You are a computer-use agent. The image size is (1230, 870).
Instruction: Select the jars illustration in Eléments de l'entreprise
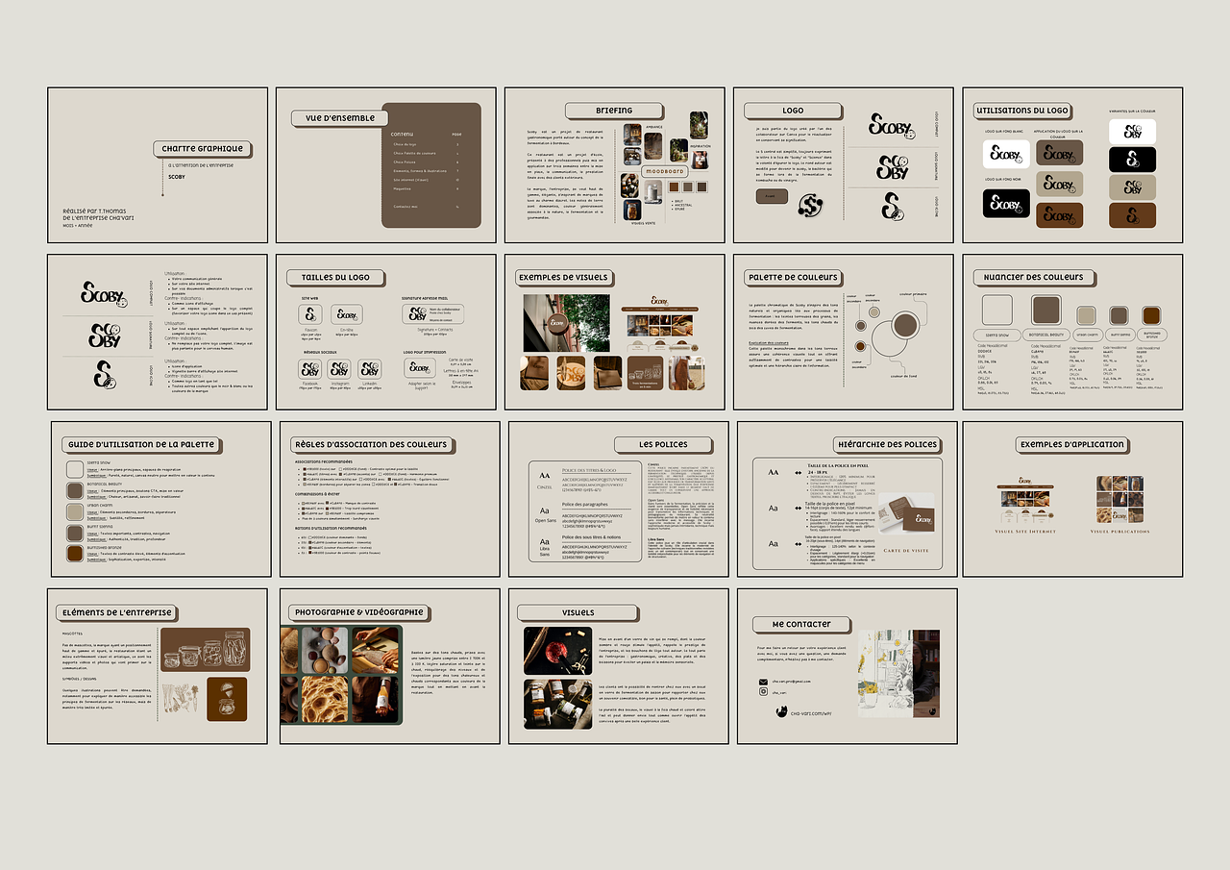[205, 650]
